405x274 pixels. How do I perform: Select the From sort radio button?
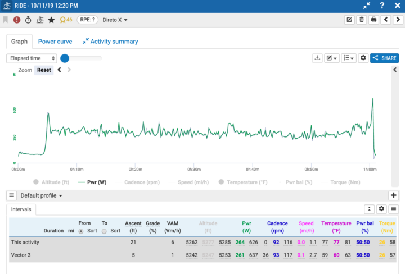82,231
